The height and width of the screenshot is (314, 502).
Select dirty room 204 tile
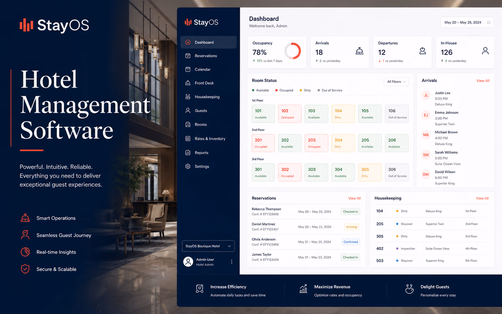click(343, 143)
